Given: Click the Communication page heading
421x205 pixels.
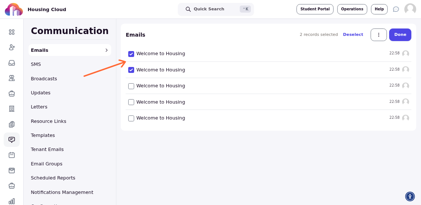Looking at the screenshot, I should tap(70, 31).
